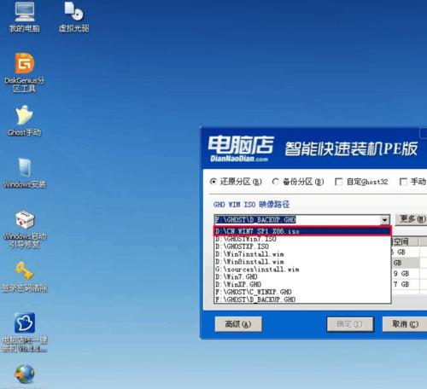
Task: Pick F:\GHOST\C_WINXP.GHO in dropdown list
Action: (x=302, y=292)
